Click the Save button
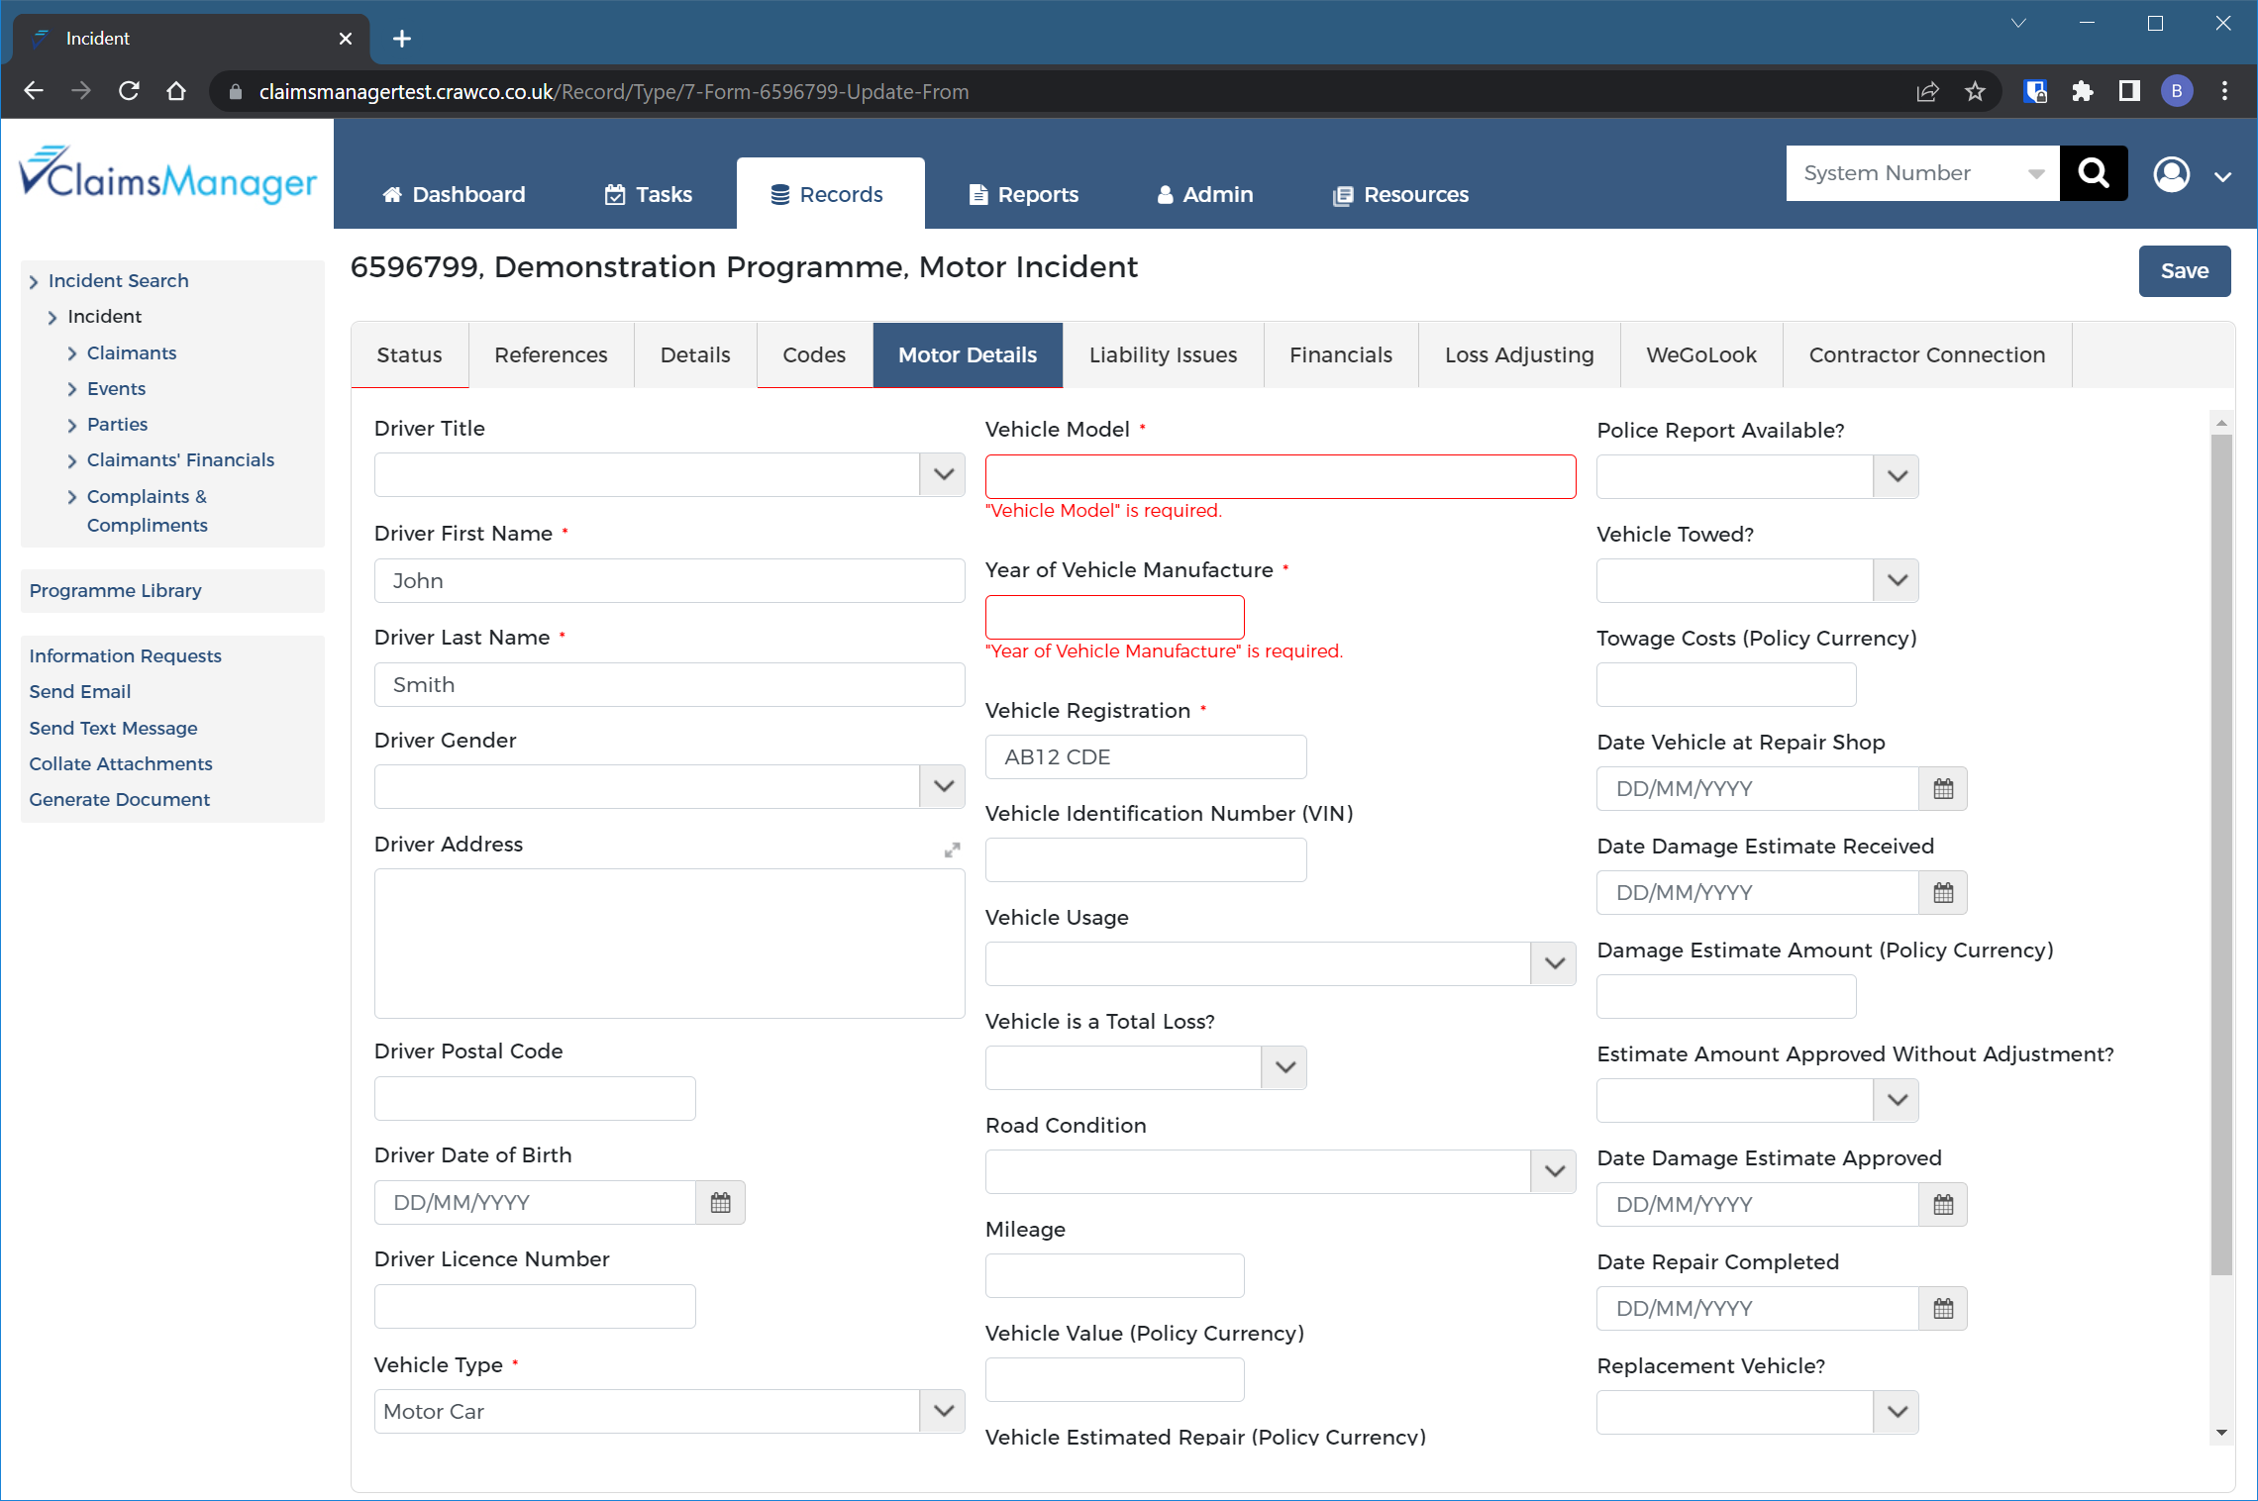This screenshot has width=2258, height=1501. click(x=2185, y=269)
